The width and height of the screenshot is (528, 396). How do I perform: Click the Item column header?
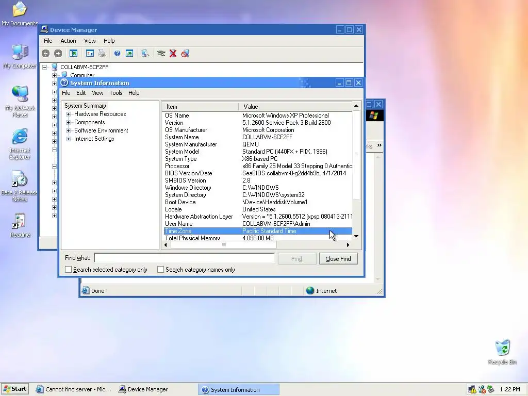pos(201,107)
